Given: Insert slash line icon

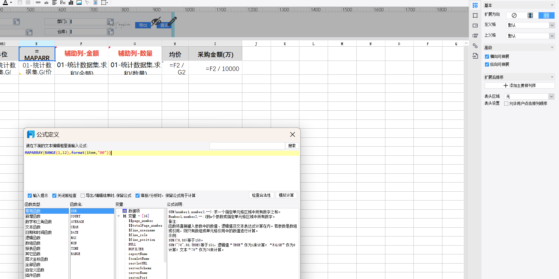Looking at the screenshot, I should click(87, 3).
